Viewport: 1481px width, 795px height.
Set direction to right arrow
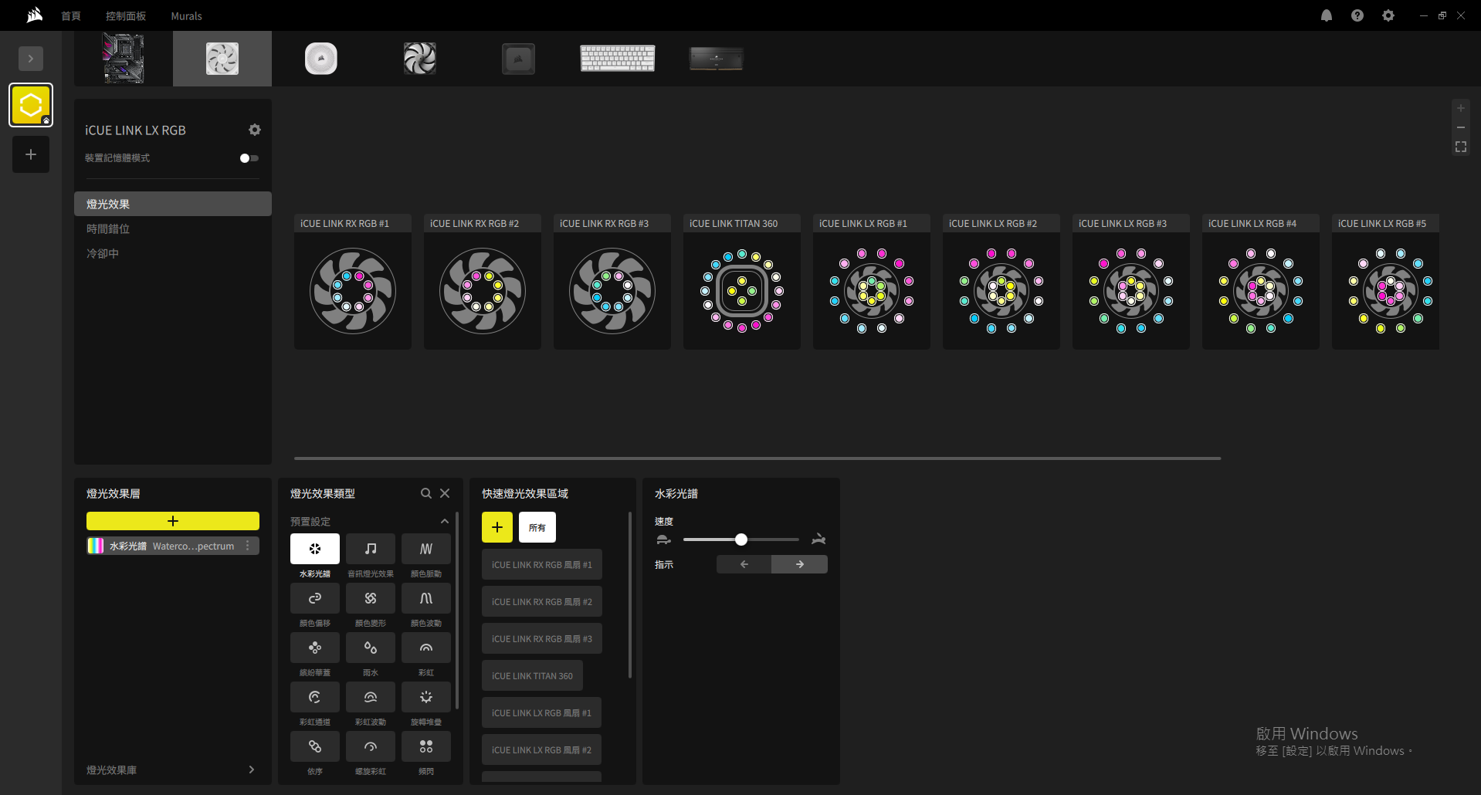click(799, 564)
